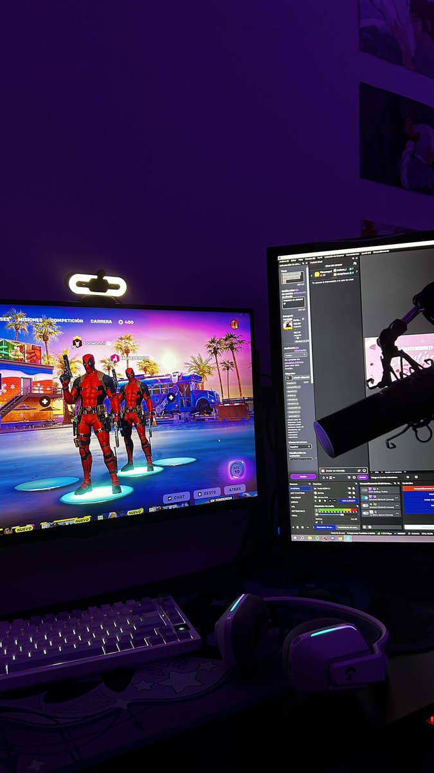Open File Explorer from the Windows taskbar

point(310,538)
